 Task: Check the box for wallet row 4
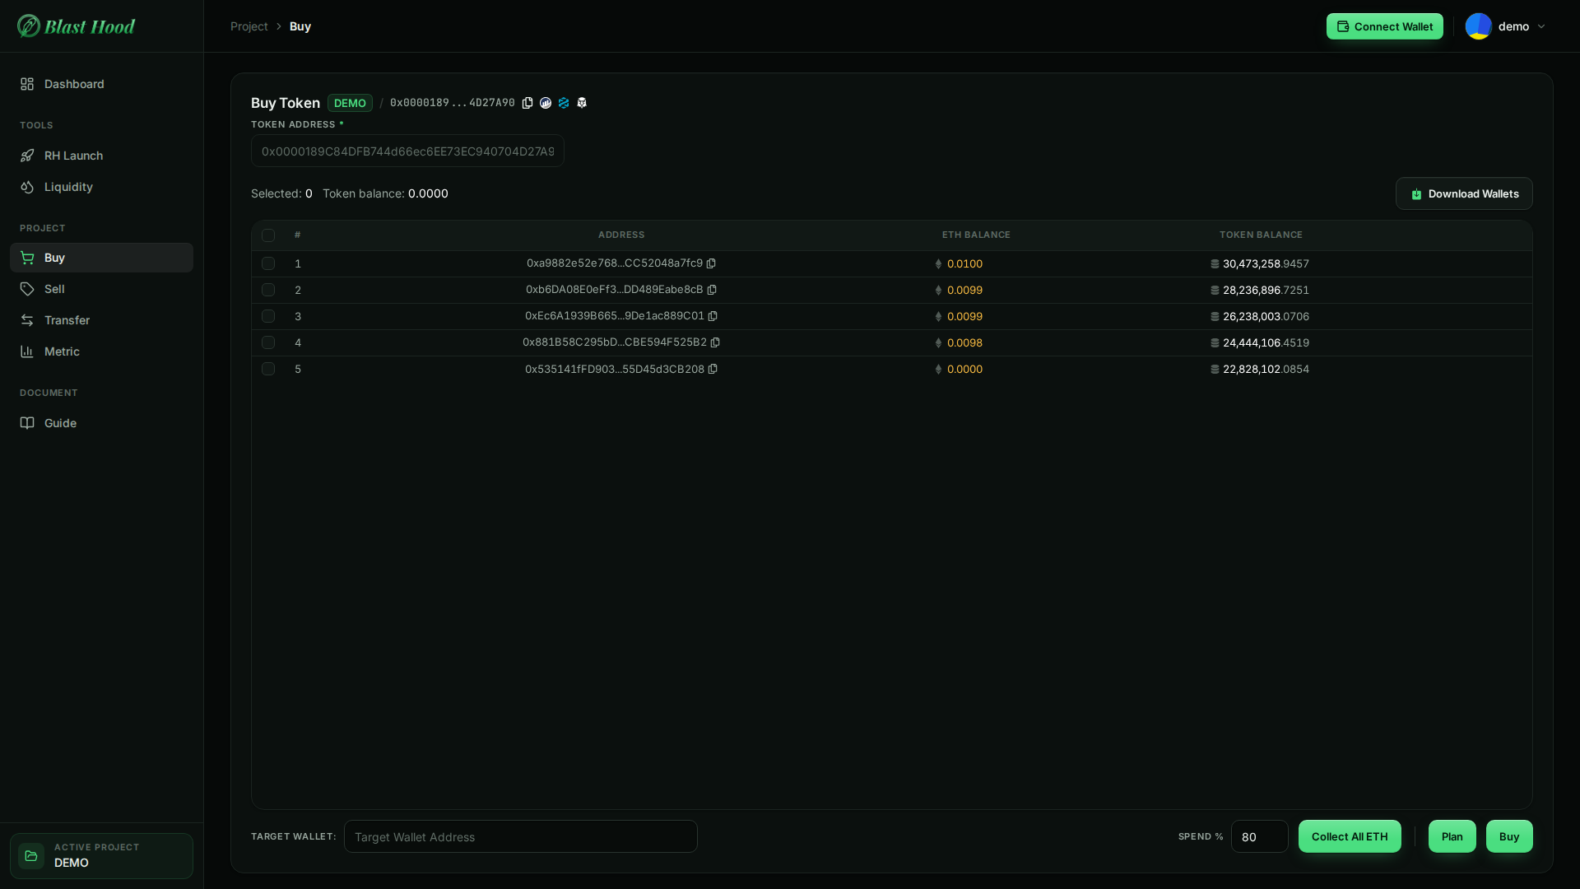click(x=268, y=342)
